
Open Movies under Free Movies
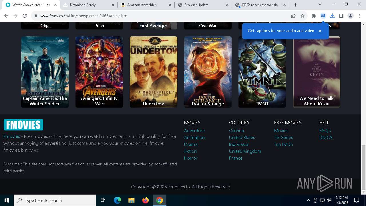click(x=281, y=130)
